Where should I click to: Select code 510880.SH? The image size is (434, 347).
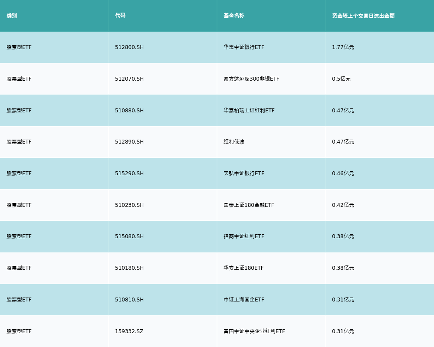pyautogui.click(x=129, y=111)
